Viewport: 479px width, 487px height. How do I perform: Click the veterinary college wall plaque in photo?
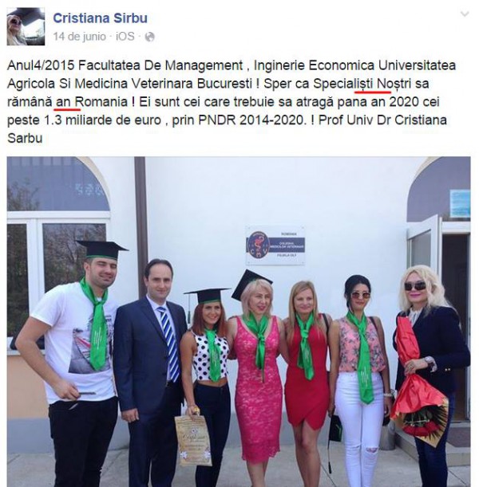(275, 245)
